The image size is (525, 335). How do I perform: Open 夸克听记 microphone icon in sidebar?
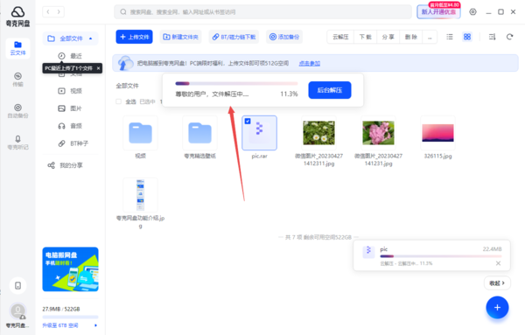coord(17,143)
